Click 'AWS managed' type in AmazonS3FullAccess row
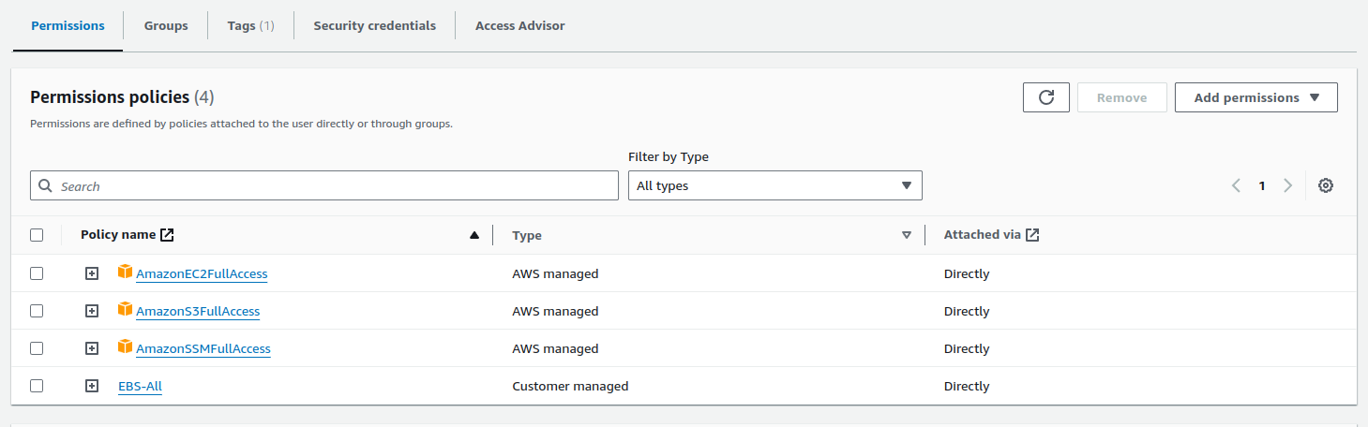This screenshot has width=1368, height=427. coord(555,311)
